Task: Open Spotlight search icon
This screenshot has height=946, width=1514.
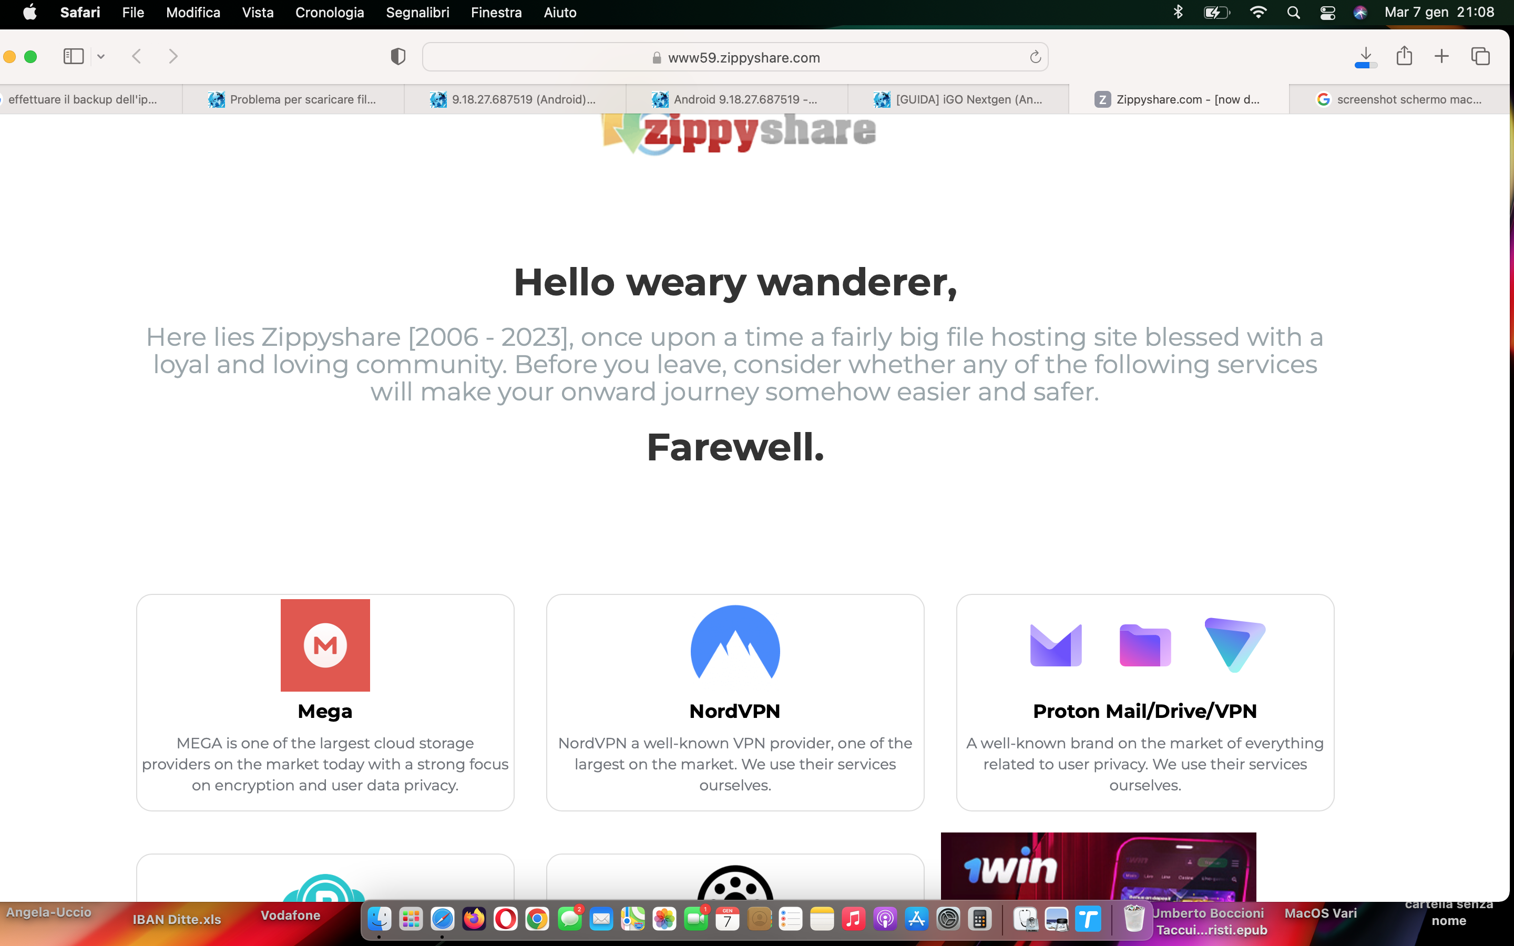Action: click(x=1293, y=13)
